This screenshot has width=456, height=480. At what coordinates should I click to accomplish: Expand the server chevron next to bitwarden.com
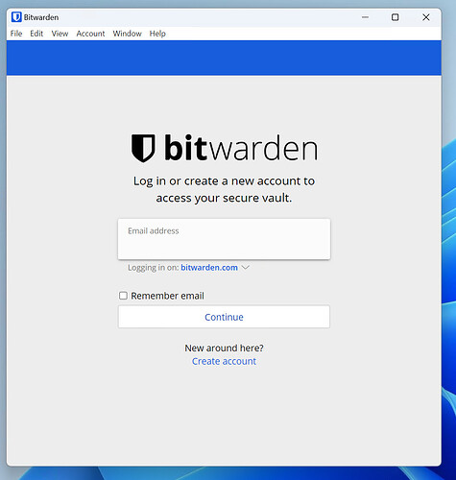click(245, 267)
